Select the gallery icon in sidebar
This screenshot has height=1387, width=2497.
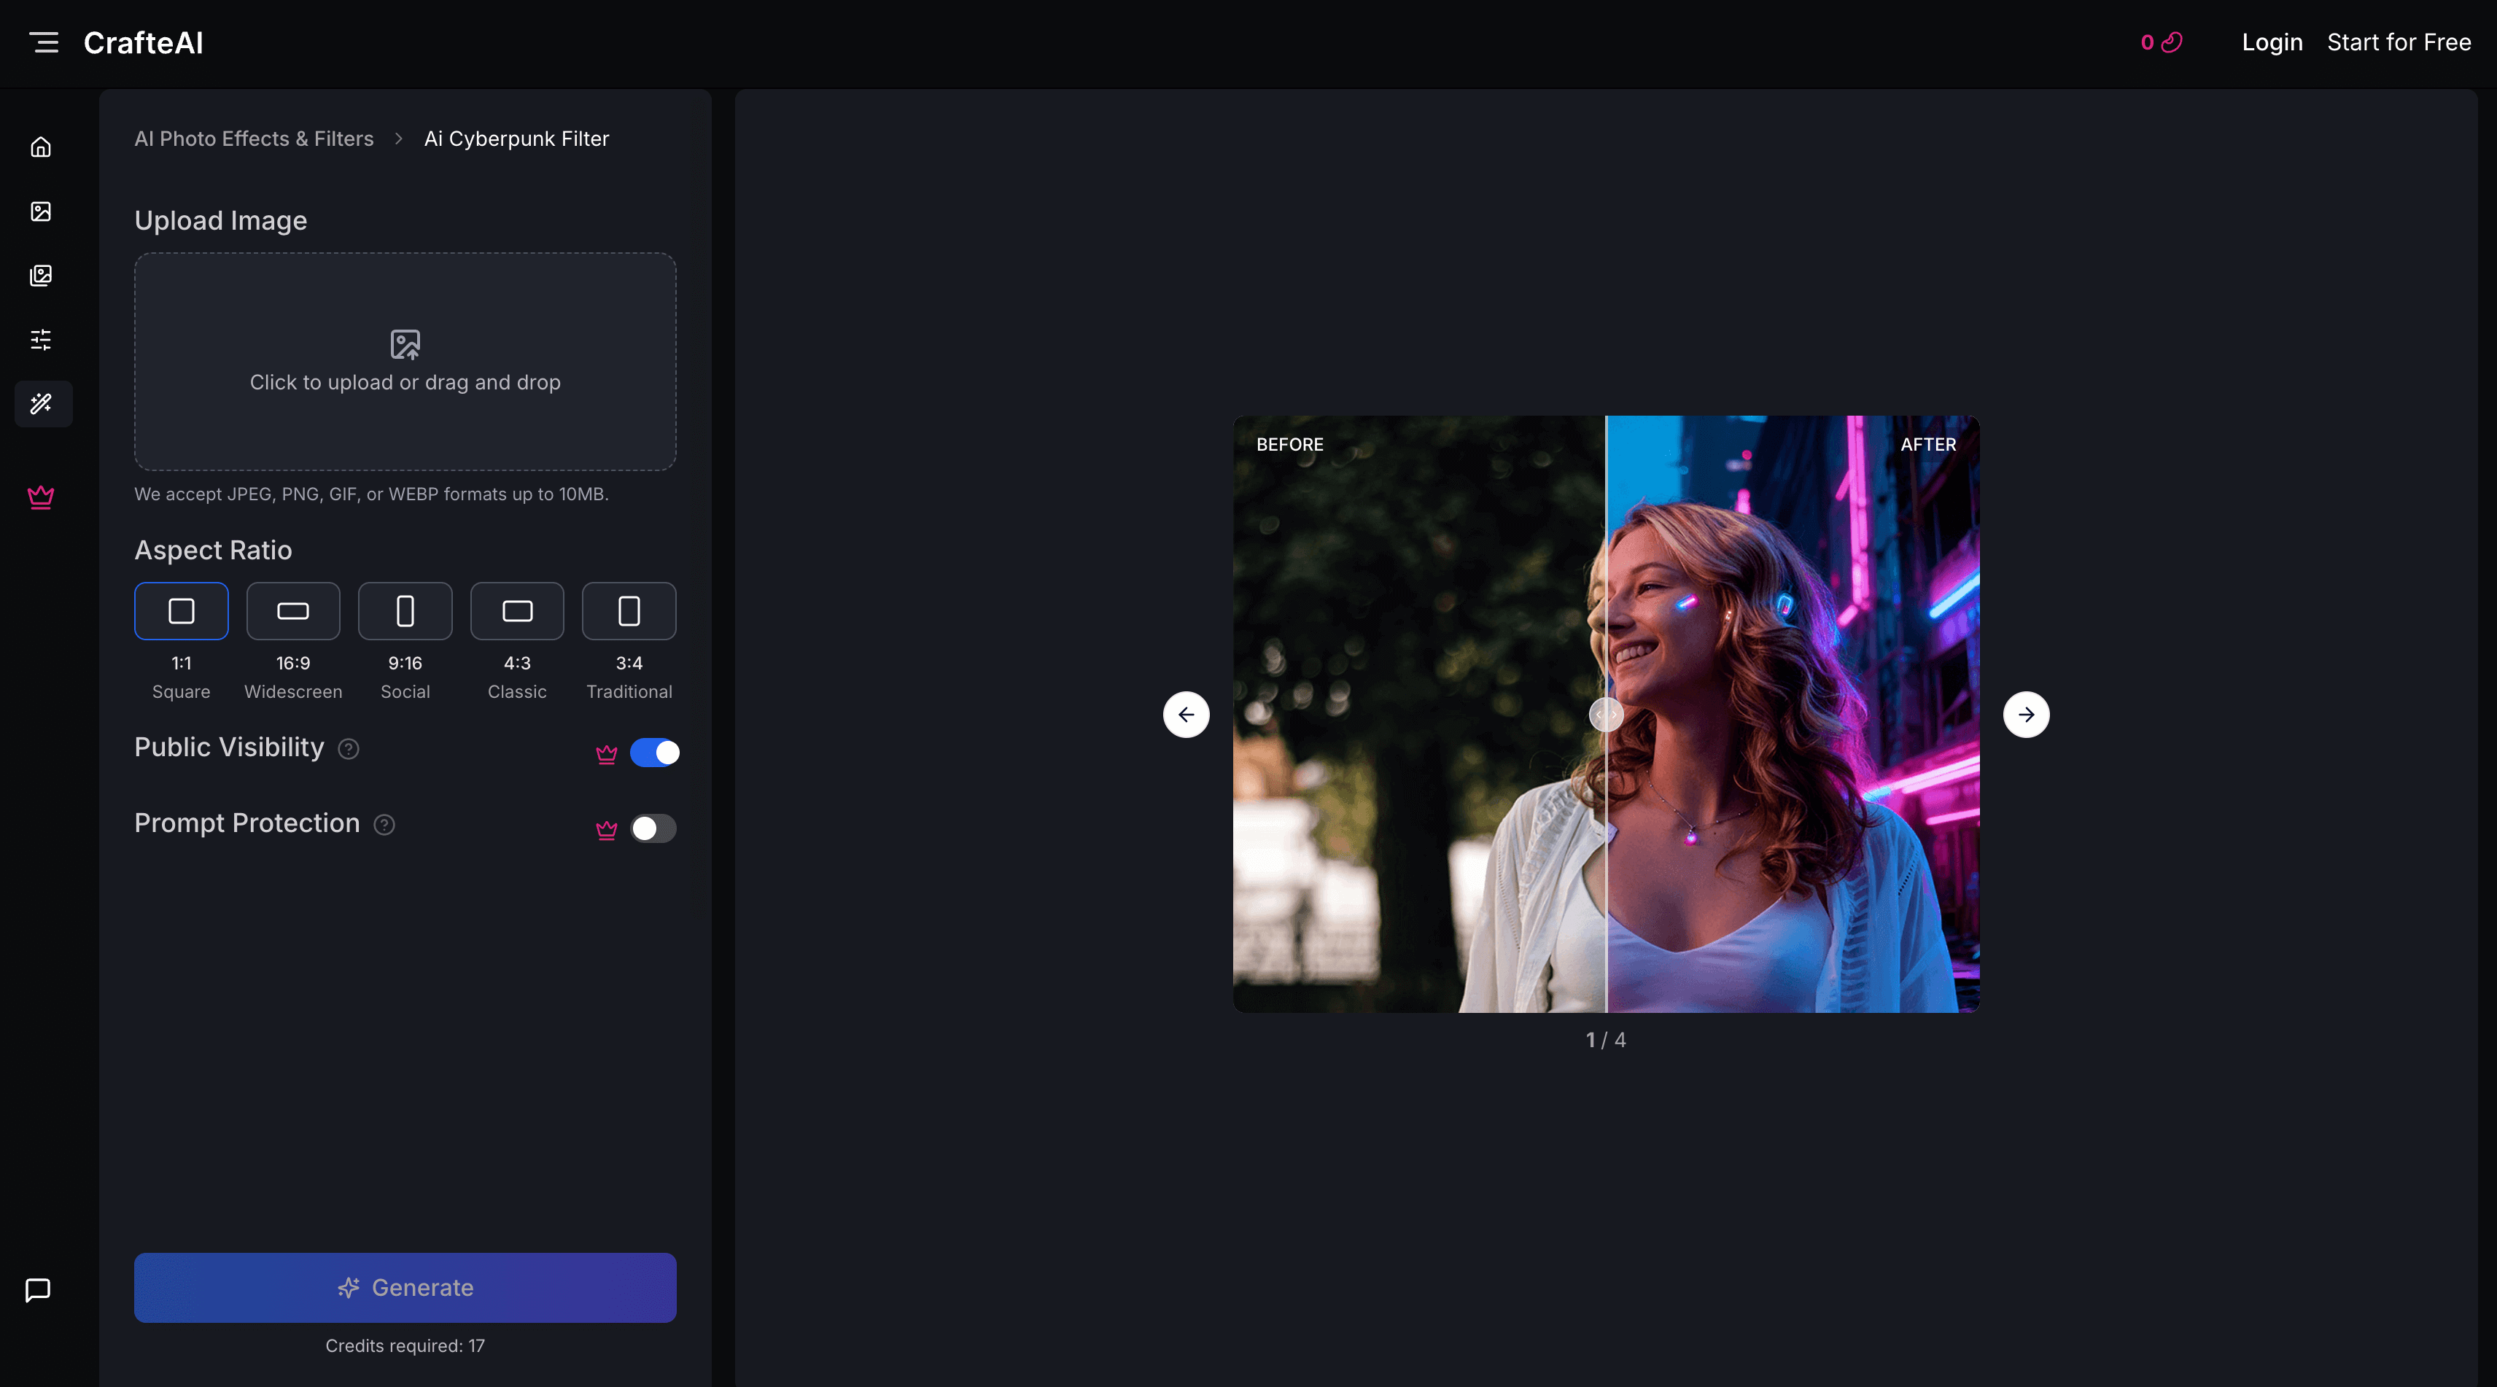click(x=41, y=275)
